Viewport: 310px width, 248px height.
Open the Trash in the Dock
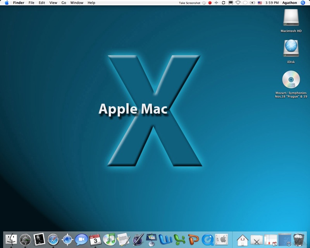tap(298, 240)
